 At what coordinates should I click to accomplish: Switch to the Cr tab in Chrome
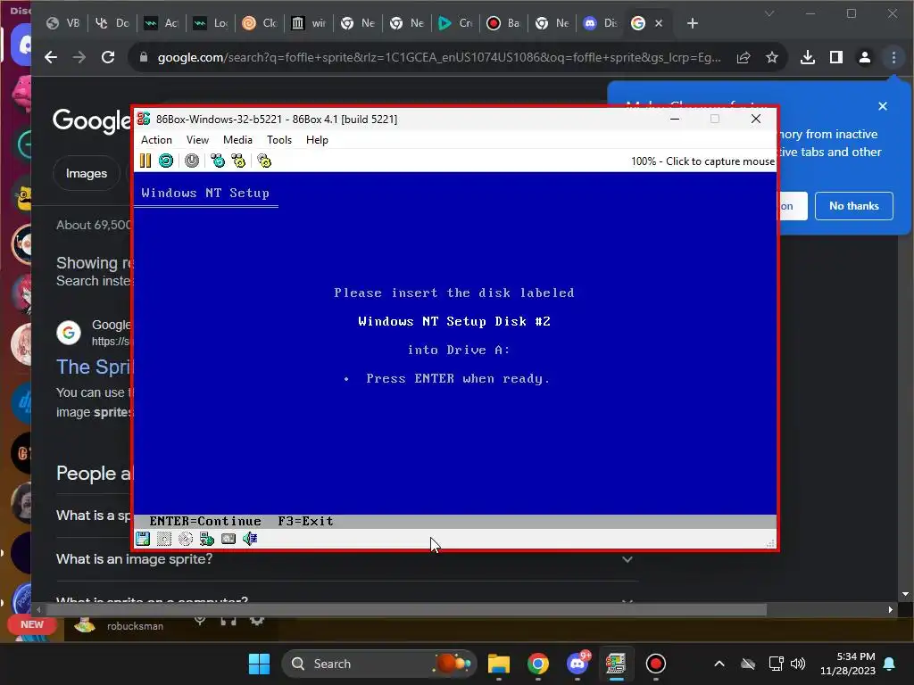tap(455, 23)
